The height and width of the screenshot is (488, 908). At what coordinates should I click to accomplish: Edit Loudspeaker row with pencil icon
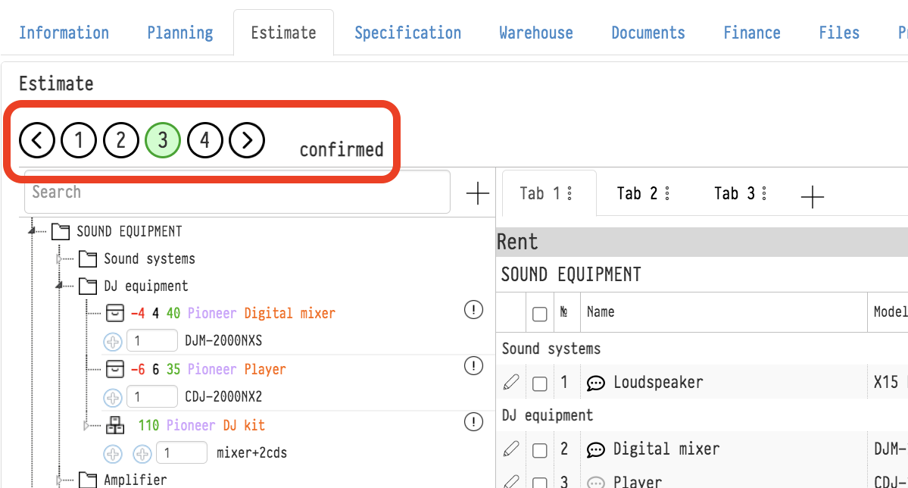point(511,383)
